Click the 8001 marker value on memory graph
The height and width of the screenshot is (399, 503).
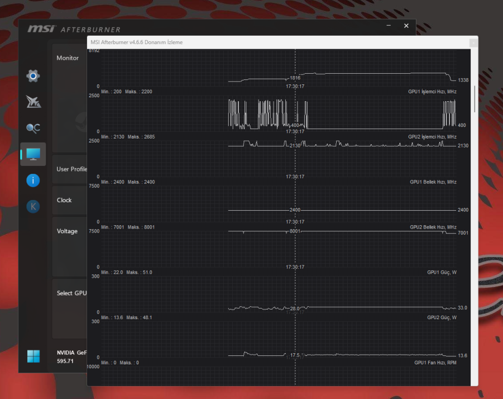point(295,231)
